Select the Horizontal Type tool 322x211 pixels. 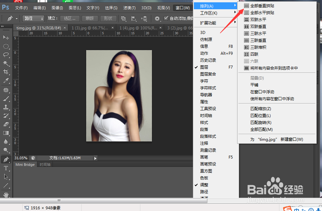(x=6, y=168)
